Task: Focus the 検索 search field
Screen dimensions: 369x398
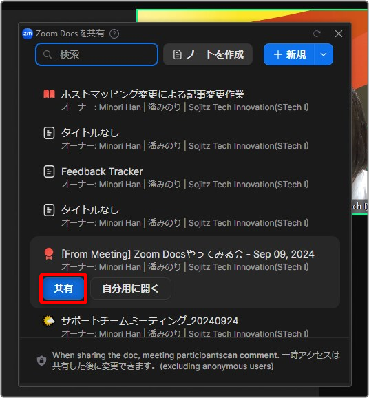Action: click(x=96, y=54)
